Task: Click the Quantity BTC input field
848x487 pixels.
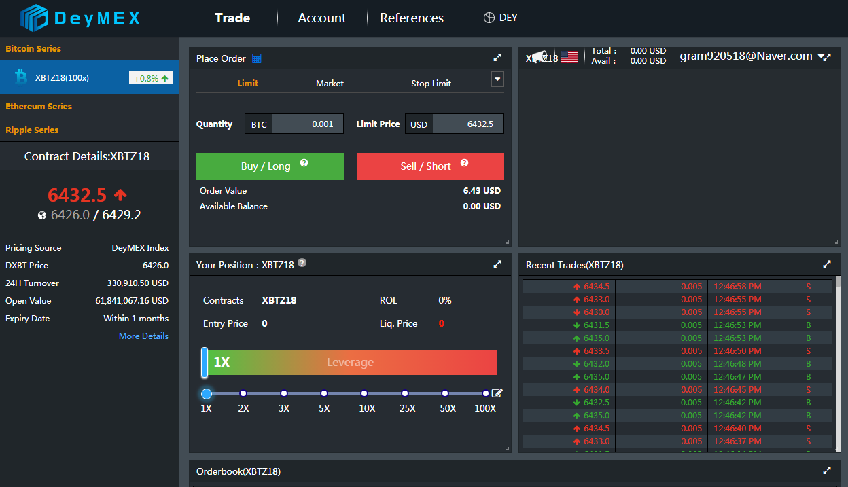Action: (307, 124)
